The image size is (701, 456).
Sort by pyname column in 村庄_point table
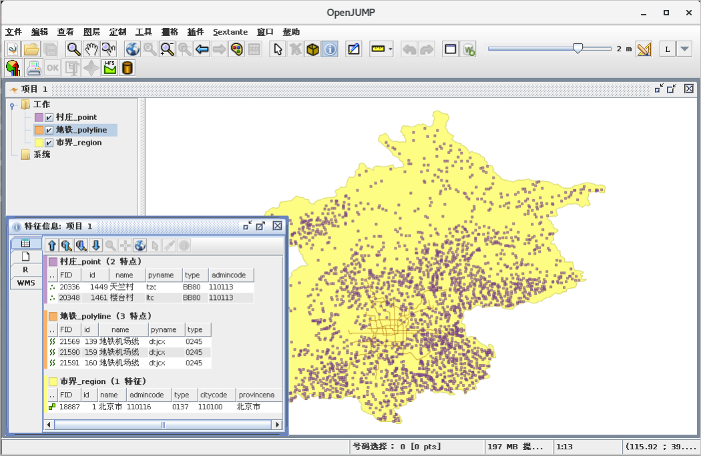coord(164,275)
